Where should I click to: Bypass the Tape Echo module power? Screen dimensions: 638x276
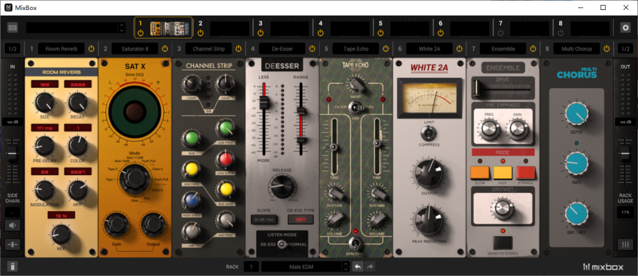click(386, 49)
